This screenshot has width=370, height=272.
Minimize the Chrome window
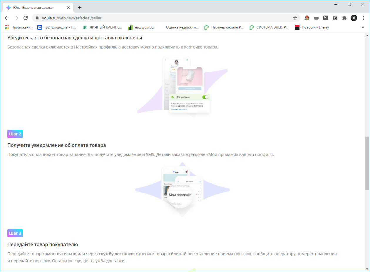(336, 4)
